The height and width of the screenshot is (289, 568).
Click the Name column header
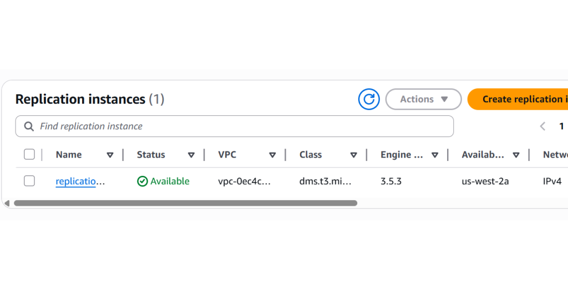point(69,155)
